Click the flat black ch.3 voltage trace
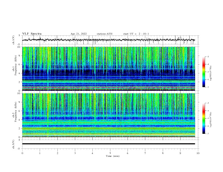Image resolution: width=223 pixels, height=172 pixels. (x=108, y=144)
